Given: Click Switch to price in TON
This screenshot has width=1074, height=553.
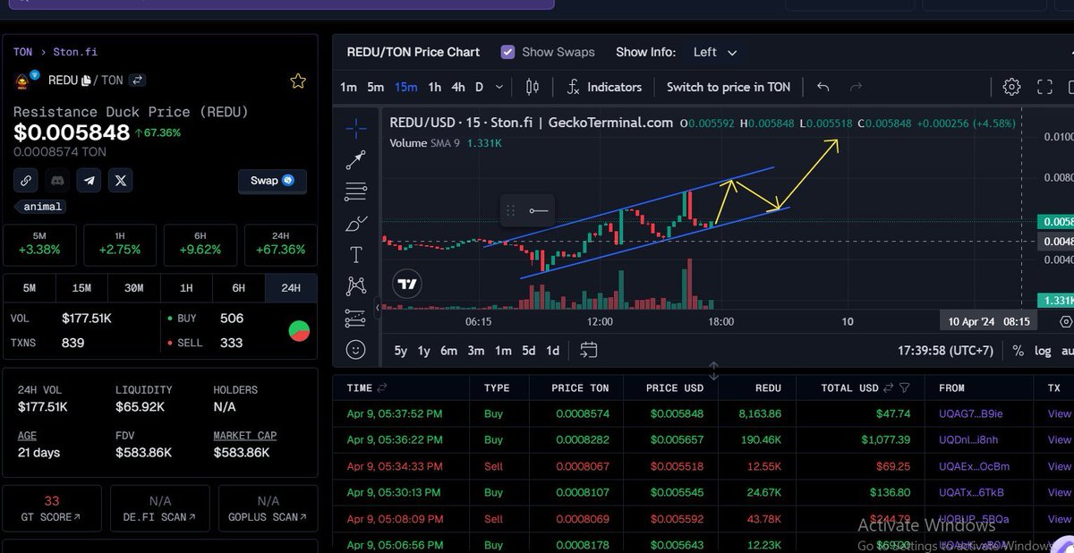Looking at the screenshot, I should click(729, 87).
